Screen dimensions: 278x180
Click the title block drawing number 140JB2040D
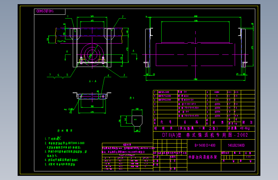click(236, 145)
